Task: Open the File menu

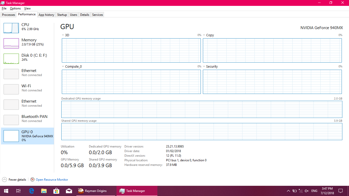Action: coord(4,8)
